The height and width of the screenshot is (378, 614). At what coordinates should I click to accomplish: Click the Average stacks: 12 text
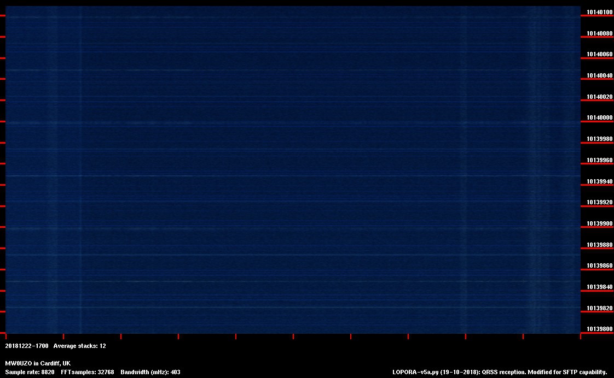79,346
